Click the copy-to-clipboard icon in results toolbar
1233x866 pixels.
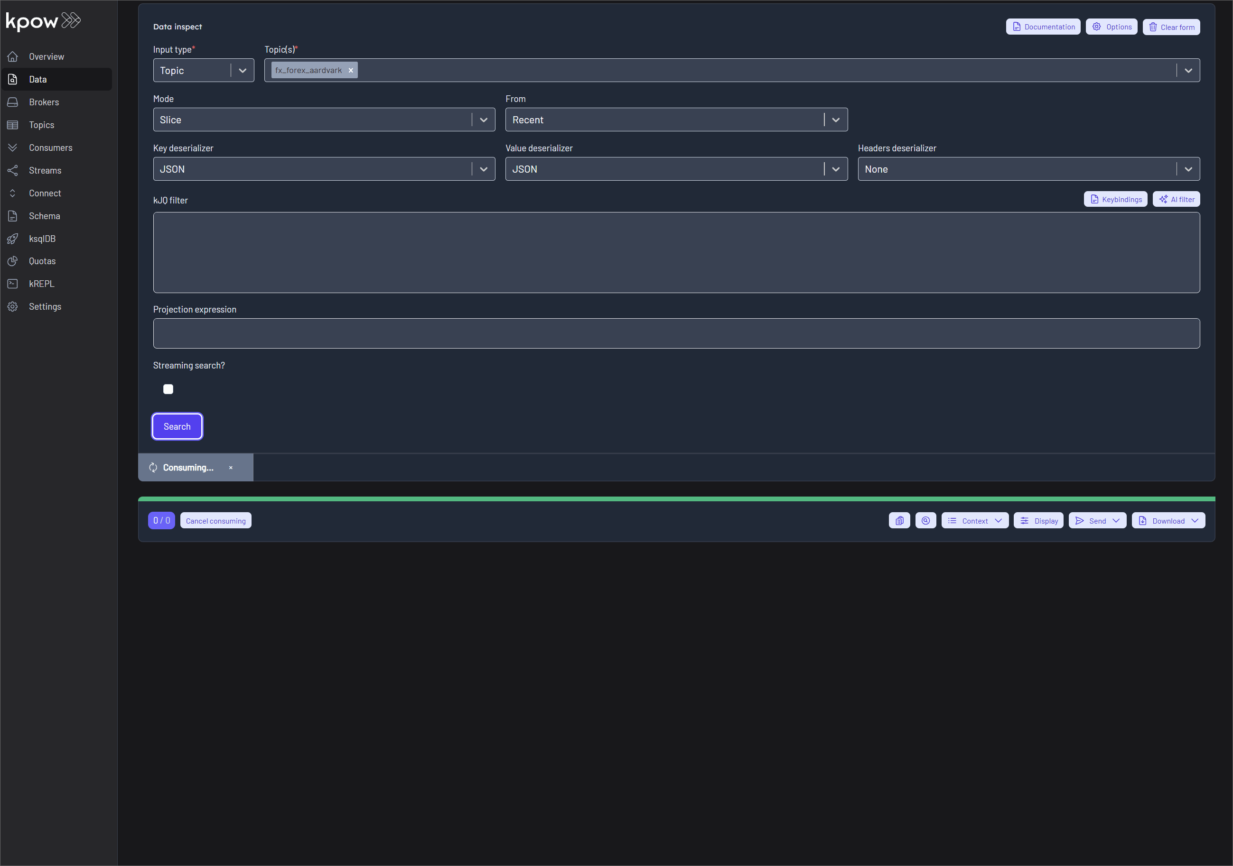coord(899,520)
